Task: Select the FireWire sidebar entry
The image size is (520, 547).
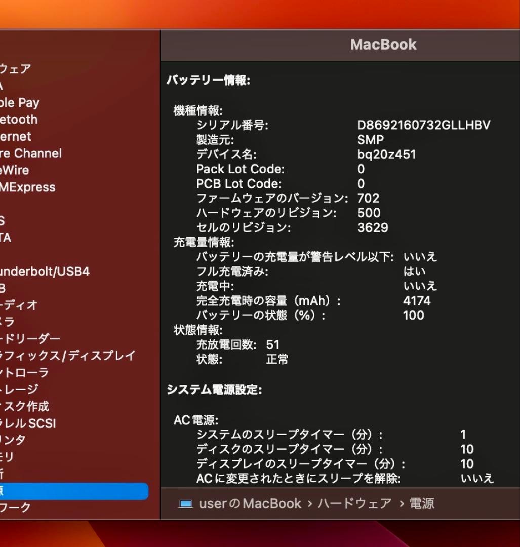Action: tap(14, 171)
